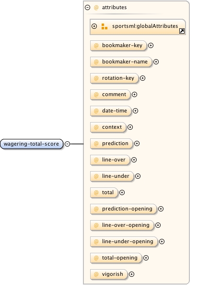Expand the context attribute plus icon
The width and height of the screenshot is (198, 285).
coord(130,127)
